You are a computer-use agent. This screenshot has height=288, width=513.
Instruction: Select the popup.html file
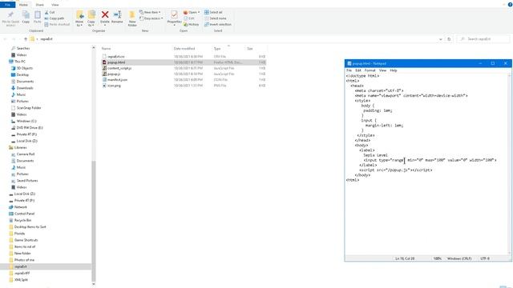[116, 62]
